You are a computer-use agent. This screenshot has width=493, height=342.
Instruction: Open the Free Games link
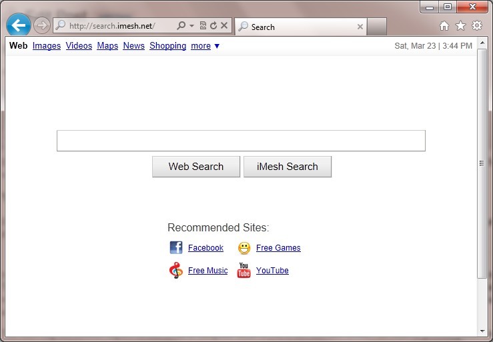click(278, 248)
